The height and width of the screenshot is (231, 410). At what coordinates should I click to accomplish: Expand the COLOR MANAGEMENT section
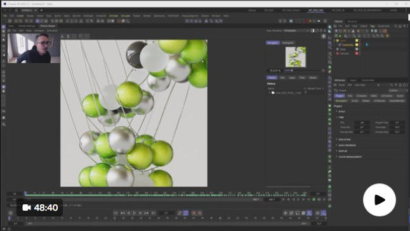click(350, 157)
